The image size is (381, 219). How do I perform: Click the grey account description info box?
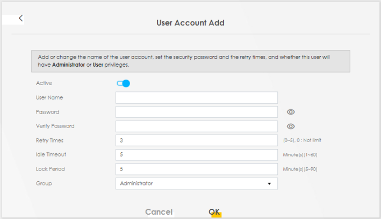190,61
